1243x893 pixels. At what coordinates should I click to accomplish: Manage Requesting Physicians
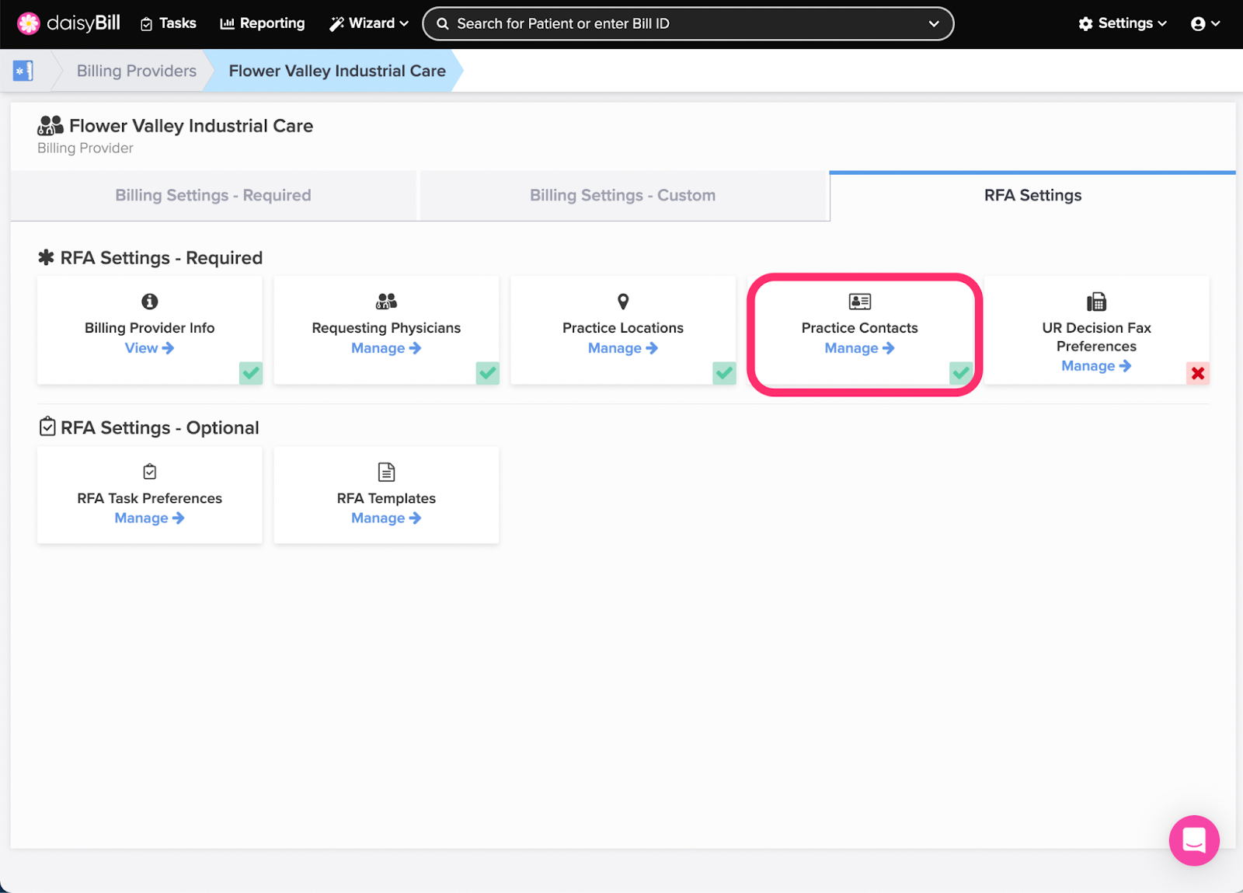pos(386,348)
